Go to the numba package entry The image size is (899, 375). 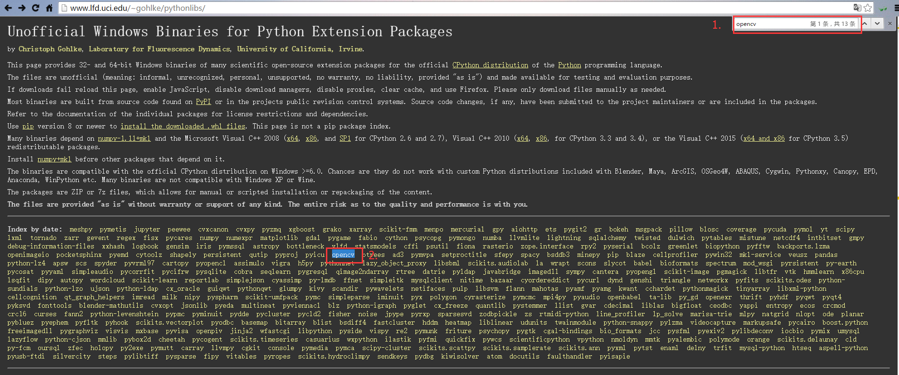492,238
